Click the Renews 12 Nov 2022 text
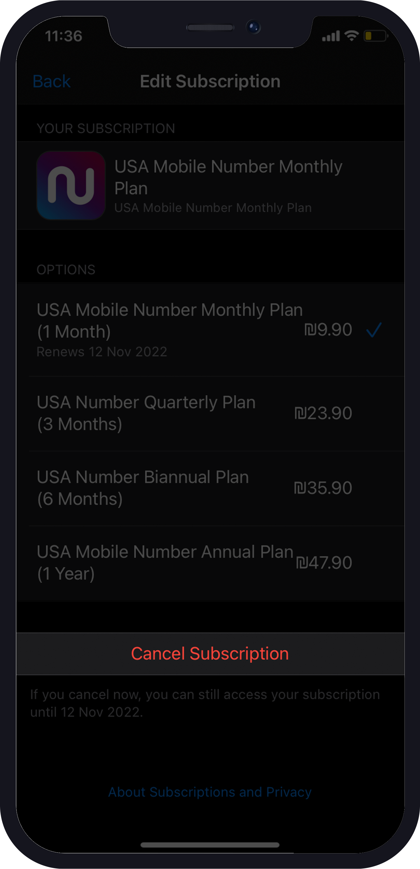The height and width of the screenshot is (869, 420). coord(102,352)
